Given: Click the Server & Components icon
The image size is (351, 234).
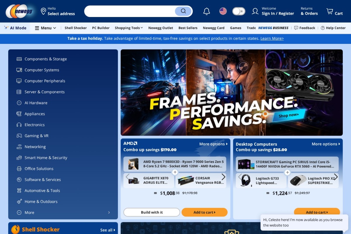Looking at the screenshot, I should coord(19,92).
